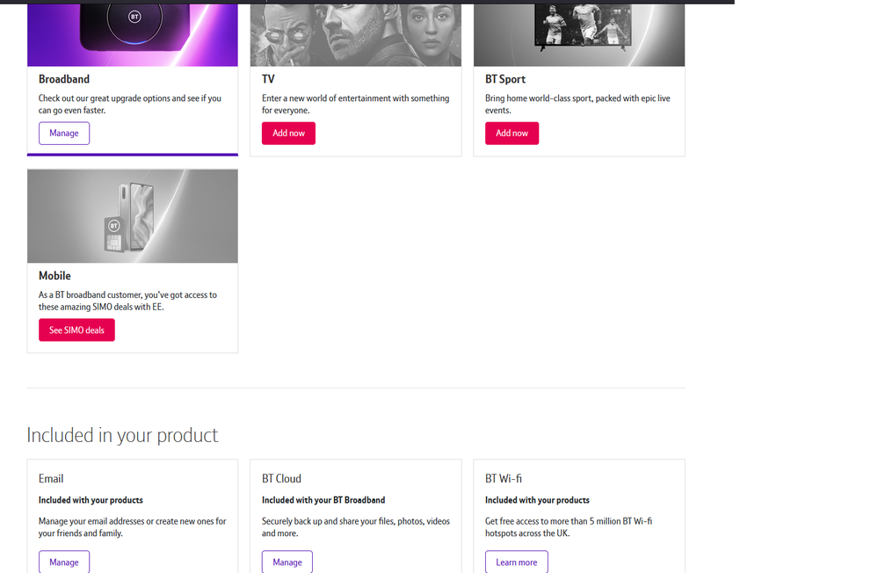The height and width of the screenshot is (573, 878).
Task: Click the BT logo on the broadband hub
Action: coord(134,17)
